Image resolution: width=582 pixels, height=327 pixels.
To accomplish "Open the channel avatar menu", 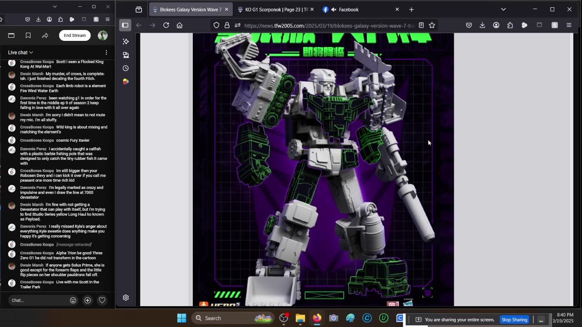I will coord(103,35).
